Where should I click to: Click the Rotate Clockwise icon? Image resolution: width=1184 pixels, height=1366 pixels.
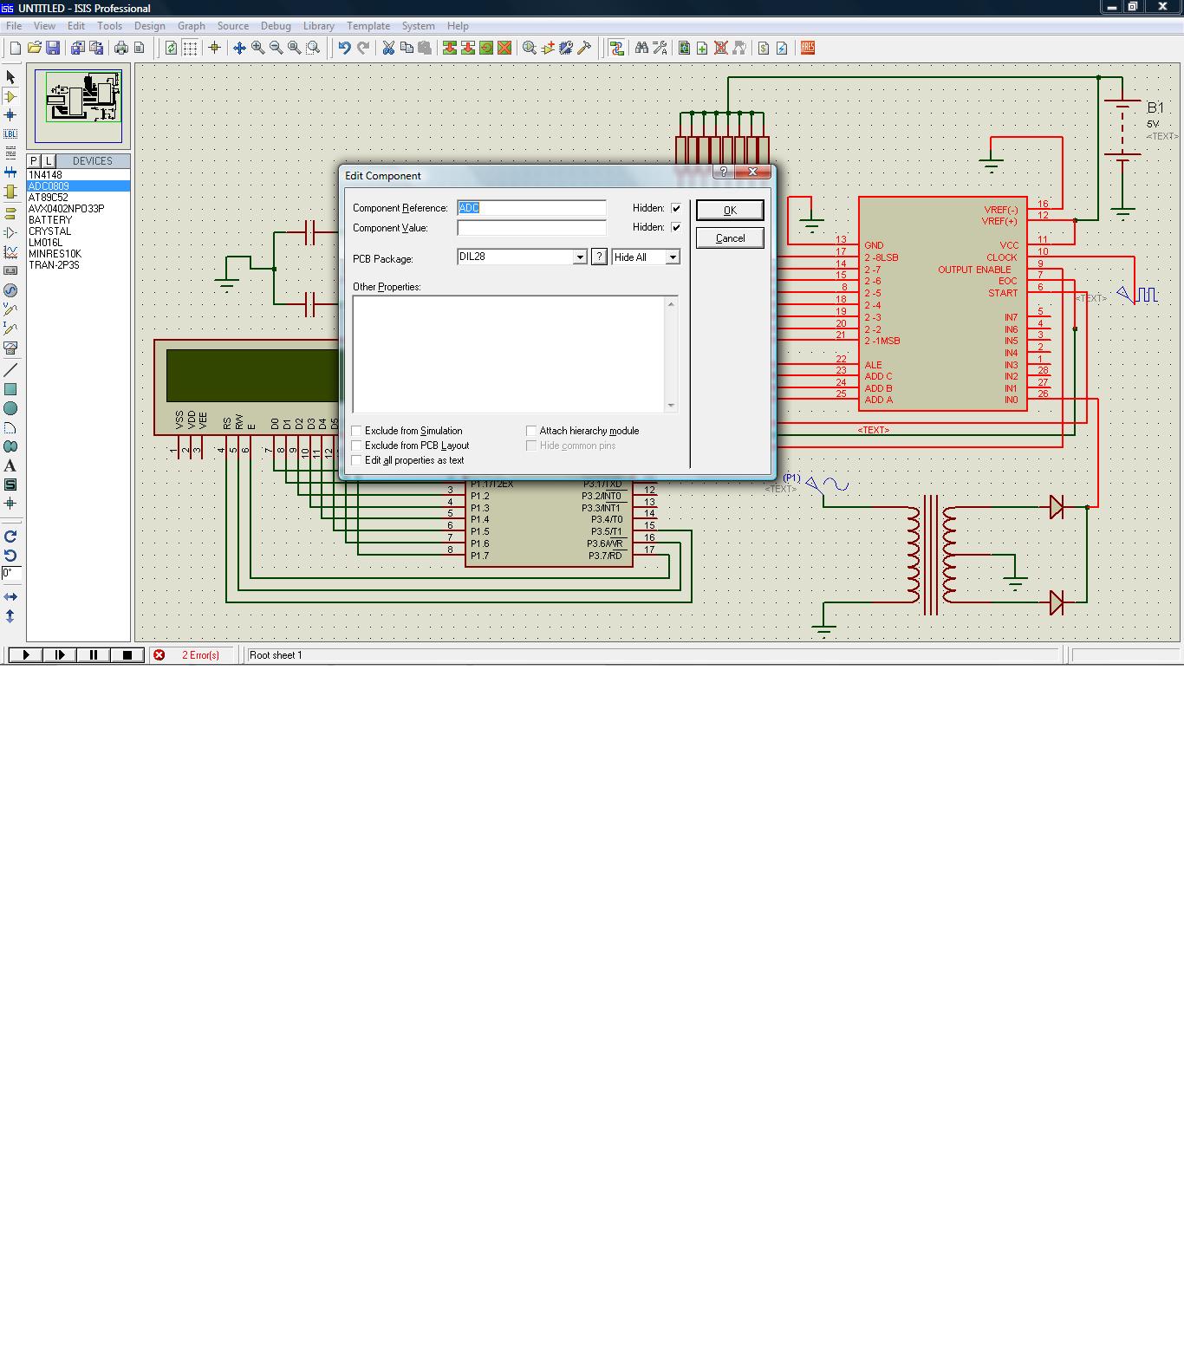point(10,537)
